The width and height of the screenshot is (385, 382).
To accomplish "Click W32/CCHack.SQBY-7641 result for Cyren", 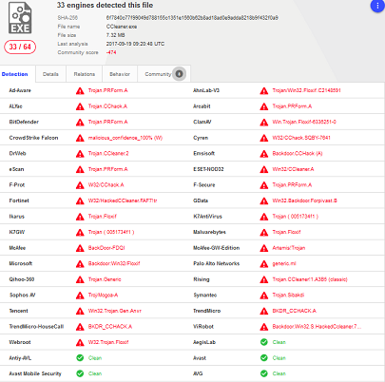I will pyautogui.click(x=301, y=138).
